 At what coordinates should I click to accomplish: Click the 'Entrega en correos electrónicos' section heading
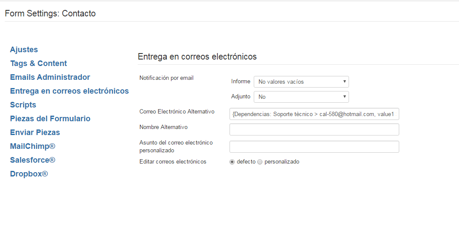click(197, 56)
